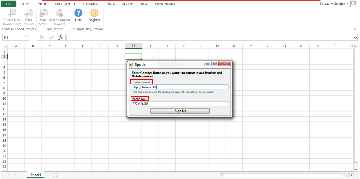Screen dimensions: 360x179
Task: Click the Sync Status icon
Action: pos(43,13)
